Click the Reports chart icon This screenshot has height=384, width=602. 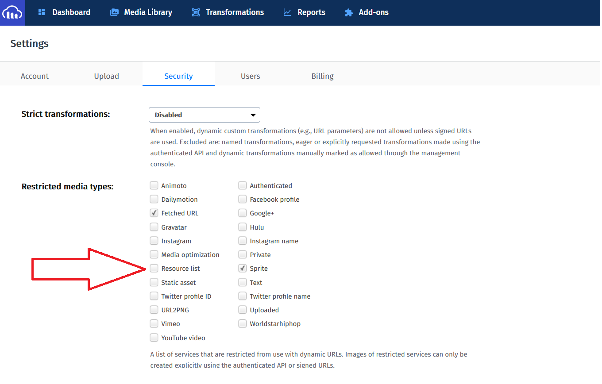[287, 12]
